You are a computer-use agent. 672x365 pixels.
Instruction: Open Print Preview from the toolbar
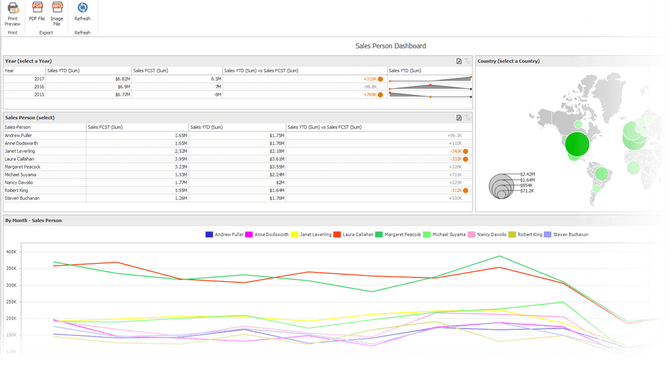[13, 14]
